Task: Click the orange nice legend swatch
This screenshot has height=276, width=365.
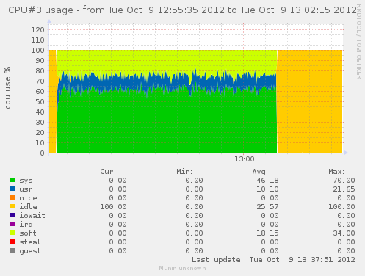Action: 12,197
